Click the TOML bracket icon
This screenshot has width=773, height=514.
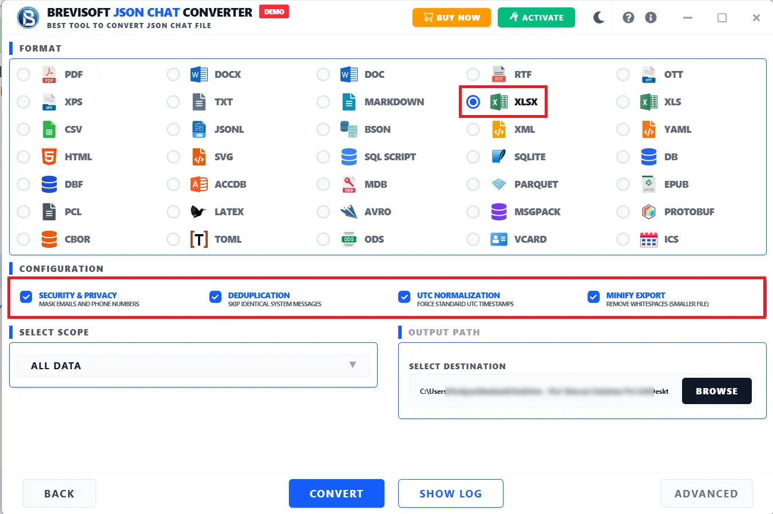tap(199, 239)
